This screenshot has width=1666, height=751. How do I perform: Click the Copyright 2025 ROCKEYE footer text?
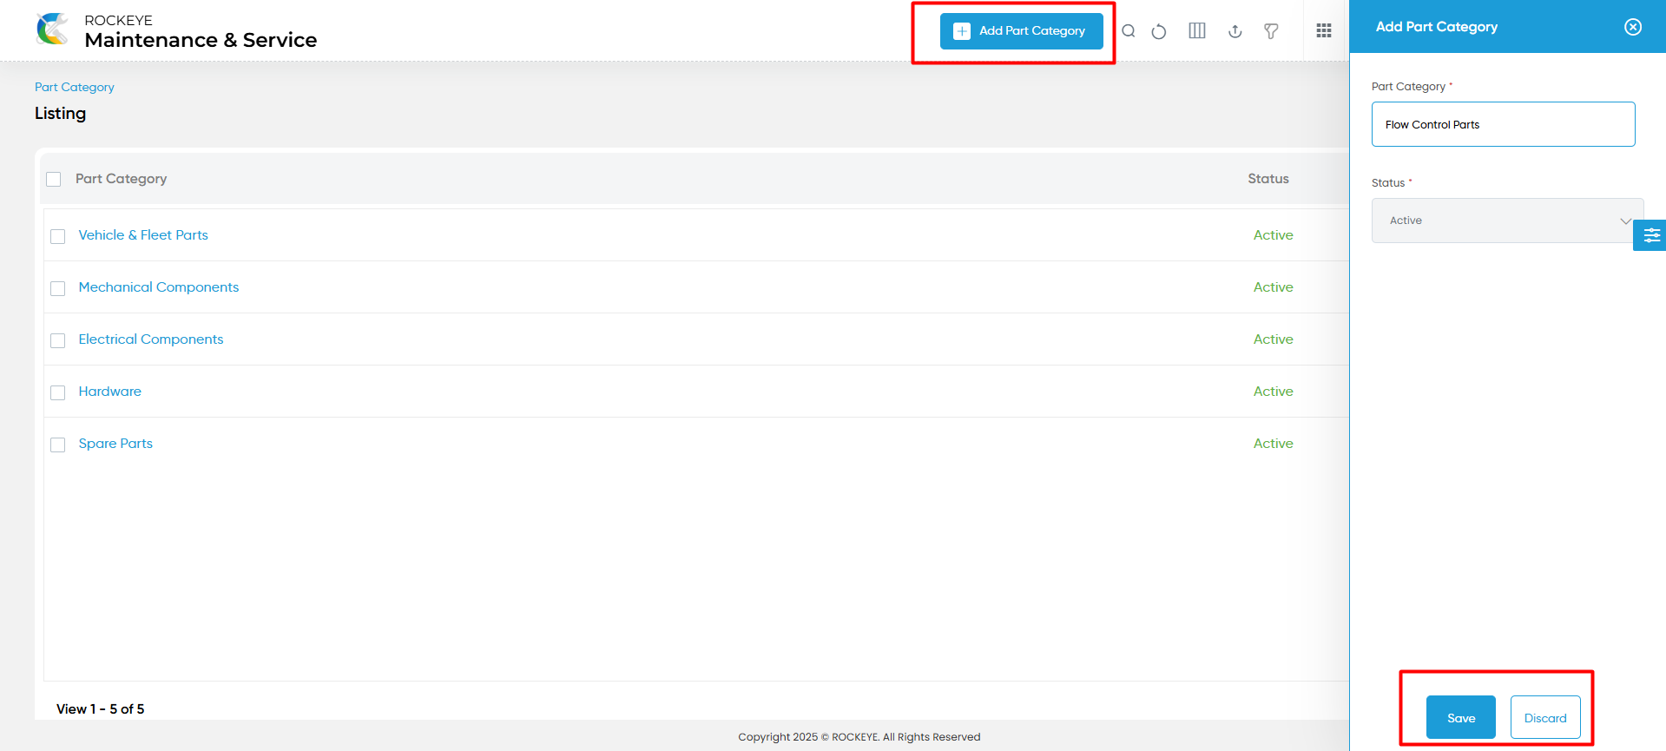pyautogui.click(x=859, y=737)
